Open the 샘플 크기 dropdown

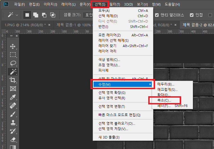(x=86, y=15)
